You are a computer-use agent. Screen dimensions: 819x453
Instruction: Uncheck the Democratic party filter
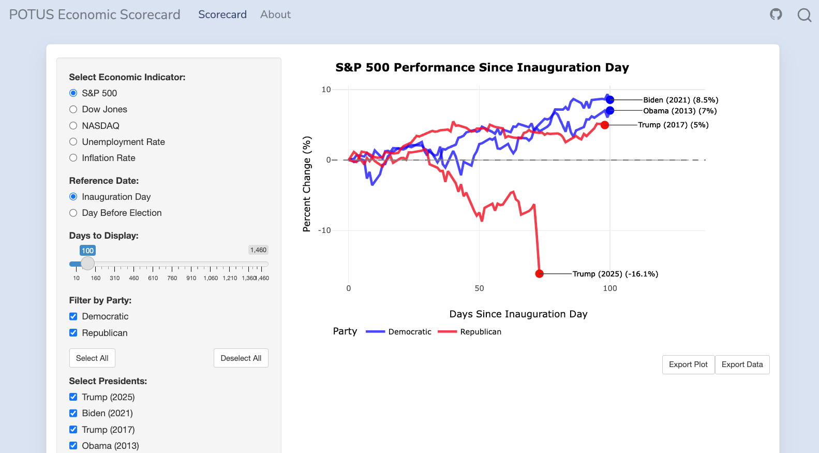[x=73, y=316]
